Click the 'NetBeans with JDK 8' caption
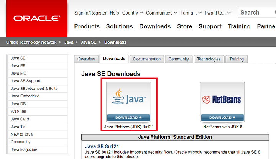 click(x=223, y=127)
